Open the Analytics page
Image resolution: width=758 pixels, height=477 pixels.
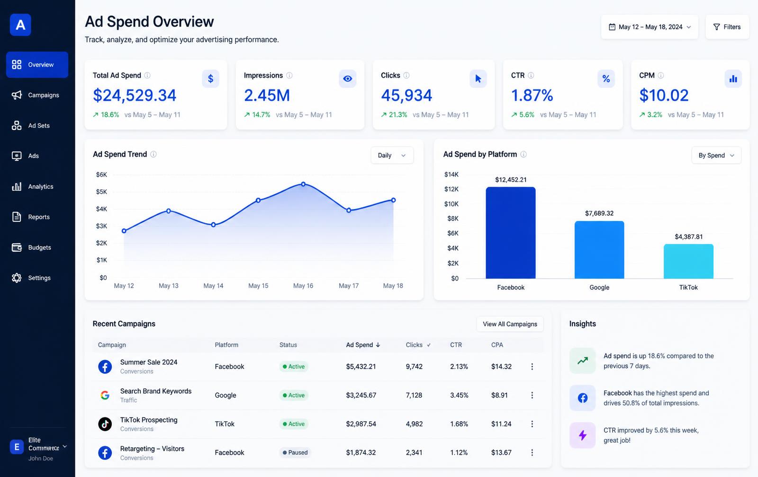pyautogui.click(x=37, y=186)
